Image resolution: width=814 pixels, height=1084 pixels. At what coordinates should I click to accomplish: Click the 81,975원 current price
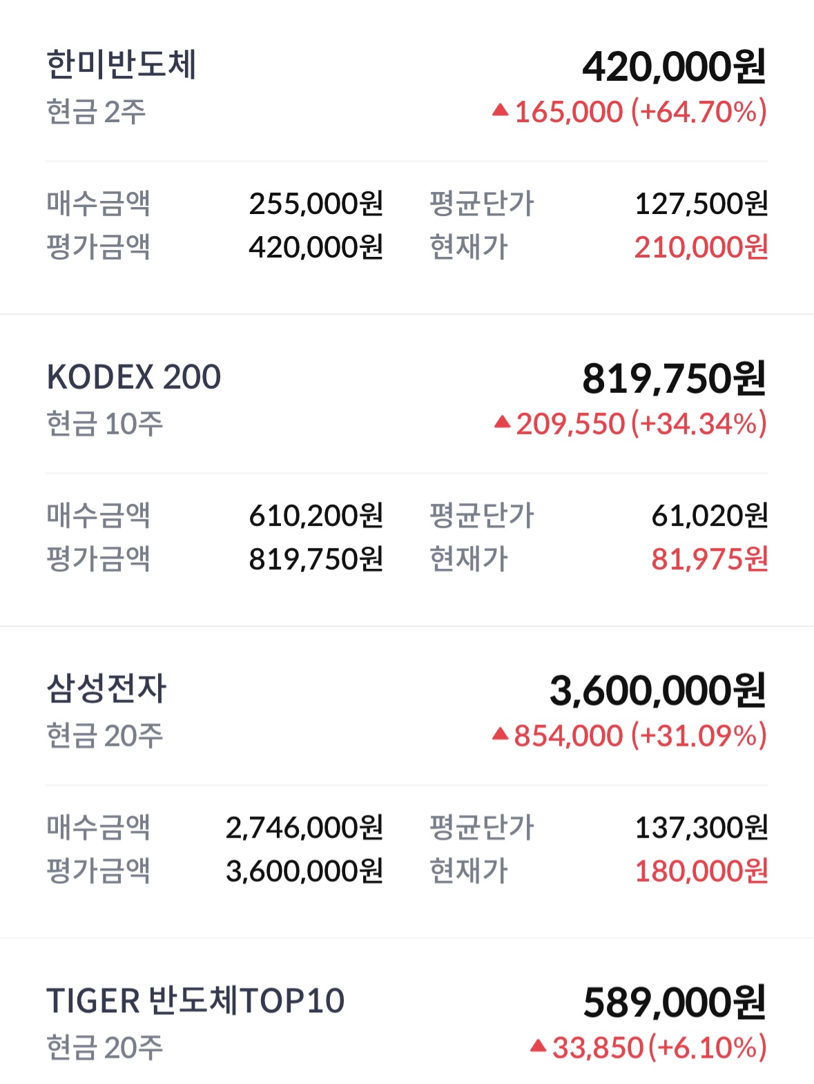pyautogui.click(x=709, y=559)
